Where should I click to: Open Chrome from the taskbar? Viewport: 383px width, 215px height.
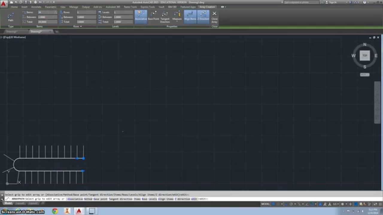click(x=55, y=211)
